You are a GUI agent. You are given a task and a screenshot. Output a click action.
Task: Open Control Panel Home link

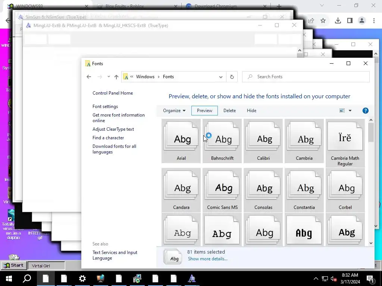coord(113,93)
